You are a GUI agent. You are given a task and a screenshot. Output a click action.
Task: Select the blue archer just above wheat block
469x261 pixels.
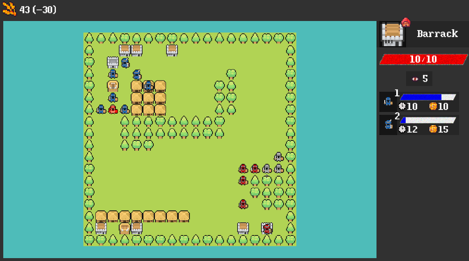136,74
